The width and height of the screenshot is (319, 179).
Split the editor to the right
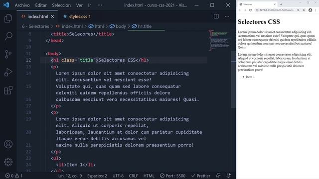tap(216, 16)
